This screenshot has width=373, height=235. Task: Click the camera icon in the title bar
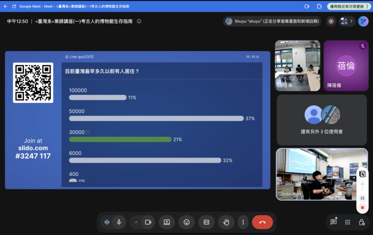tap(307, 6)
